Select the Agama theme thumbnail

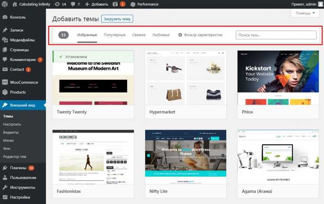pos(278,157)
